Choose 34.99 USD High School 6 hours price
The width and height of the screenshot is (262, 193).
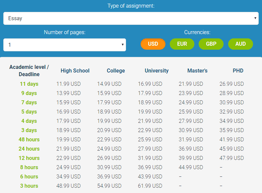point(69,176)
